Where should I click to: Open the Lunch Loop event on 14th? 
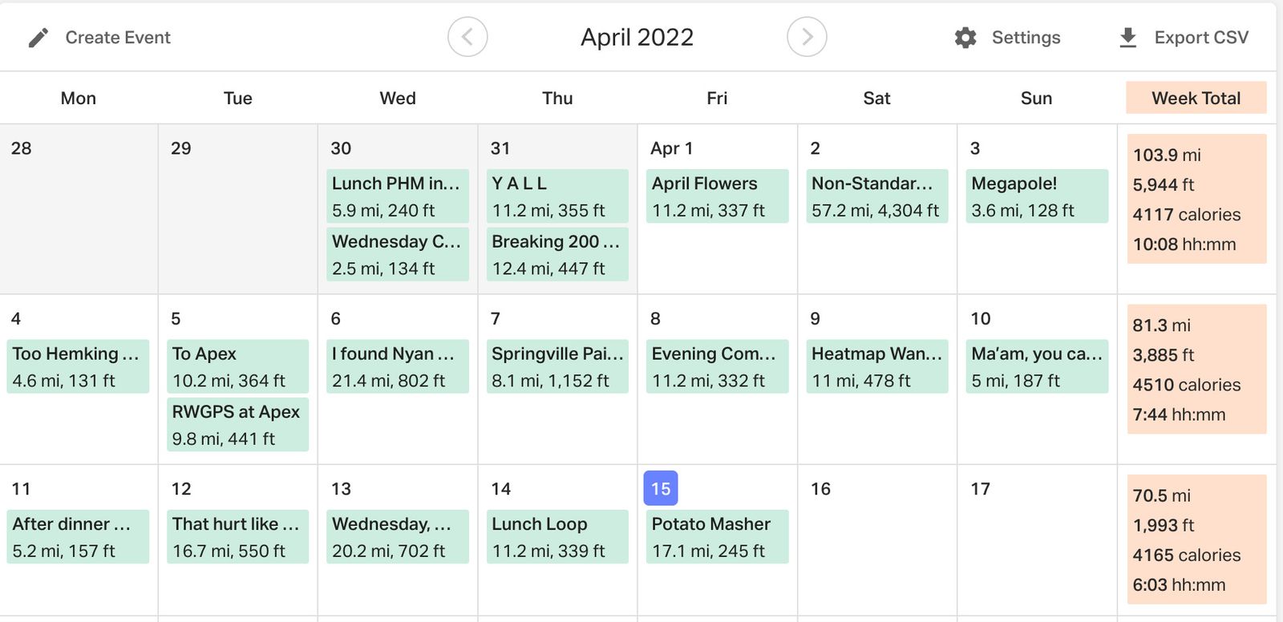pyautogui.click(x=557, y=536)
